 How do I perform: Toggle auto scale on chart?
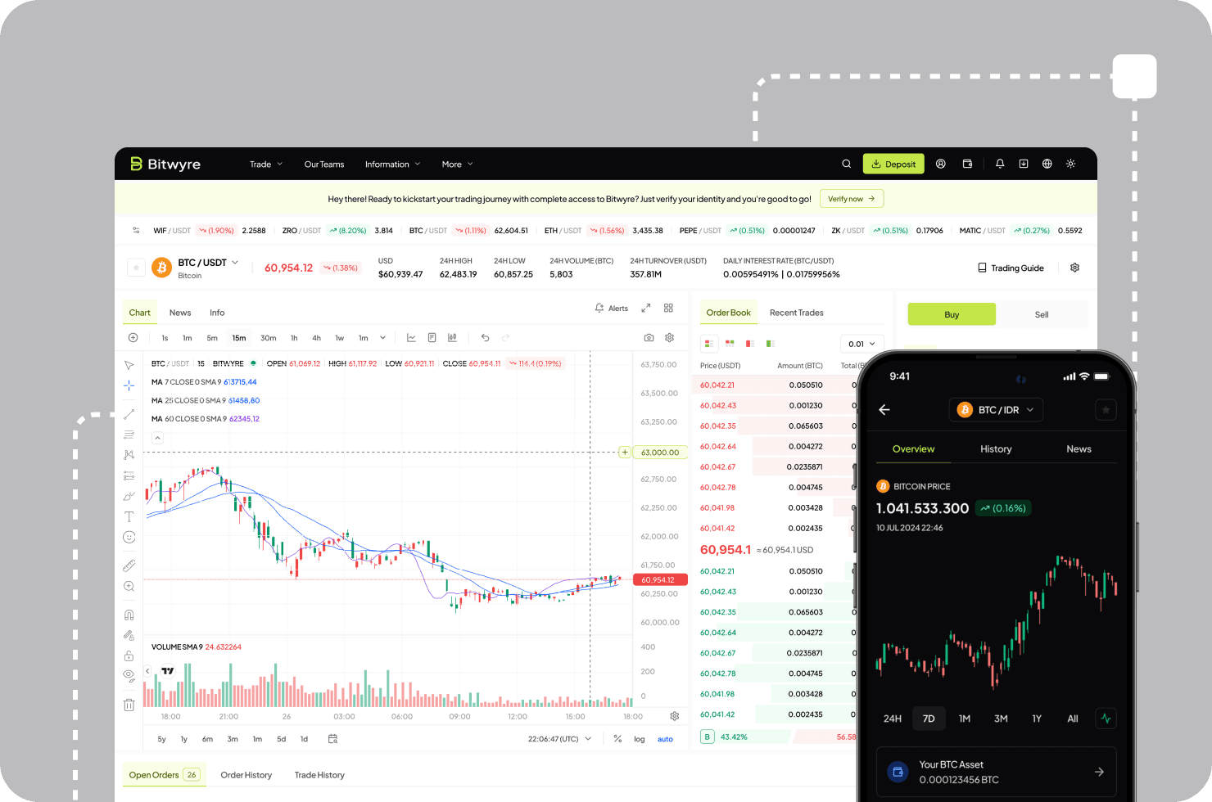(x=665, y=739)
